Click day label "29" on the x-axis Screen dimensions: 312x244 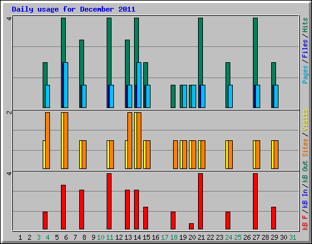point(274,237)
